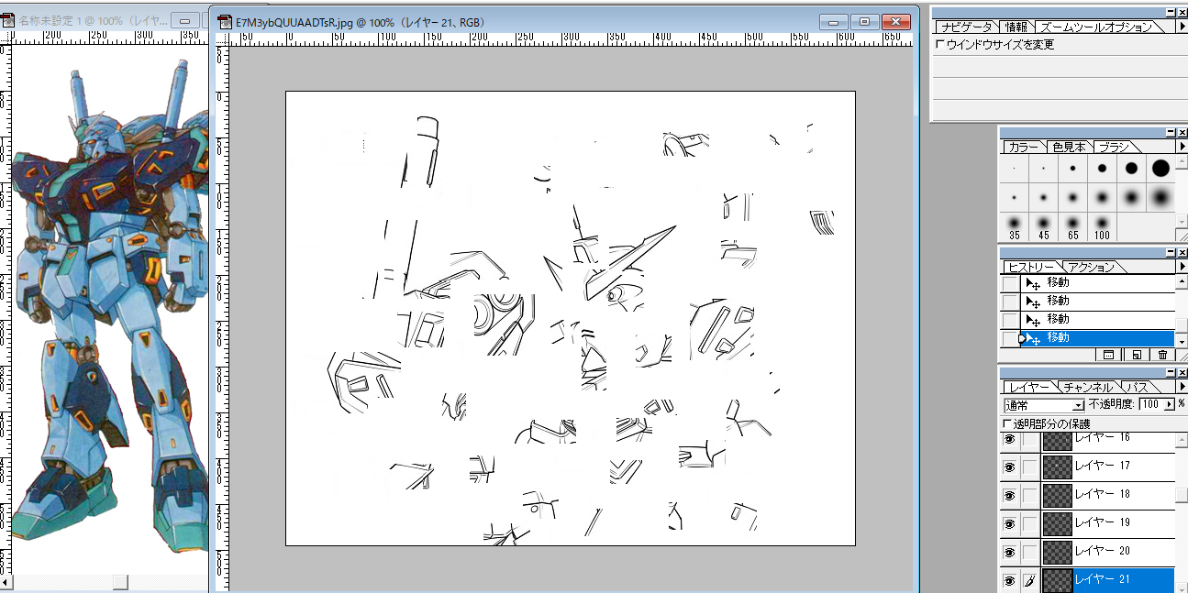Toggle visibility of レイヤー 16
The image size is (1188, 593).
(x=1010, y=439)
